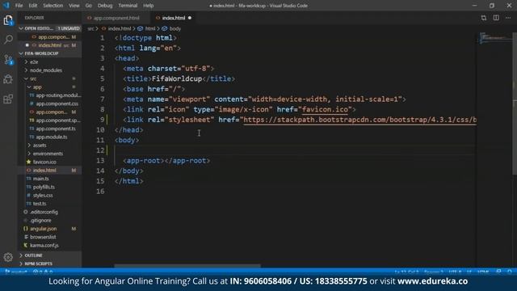
Task: Open the Debug view in activity bar
Action: [x=8, y=79]
